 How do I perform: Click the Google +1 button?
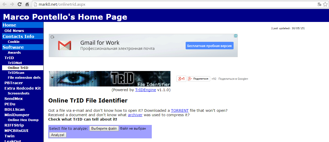click(x=181, y=79)
